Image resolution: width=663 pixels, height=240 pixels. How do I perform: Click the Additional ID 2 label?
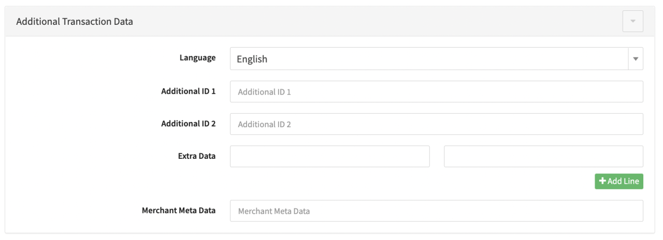(x=189, y=124)
